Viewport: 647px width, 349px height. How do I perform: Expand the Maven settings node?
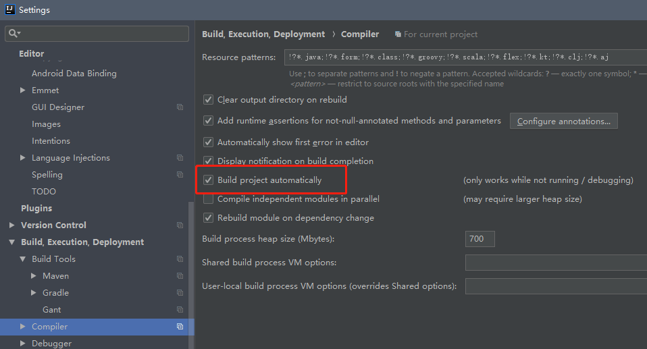click(34, 276)
